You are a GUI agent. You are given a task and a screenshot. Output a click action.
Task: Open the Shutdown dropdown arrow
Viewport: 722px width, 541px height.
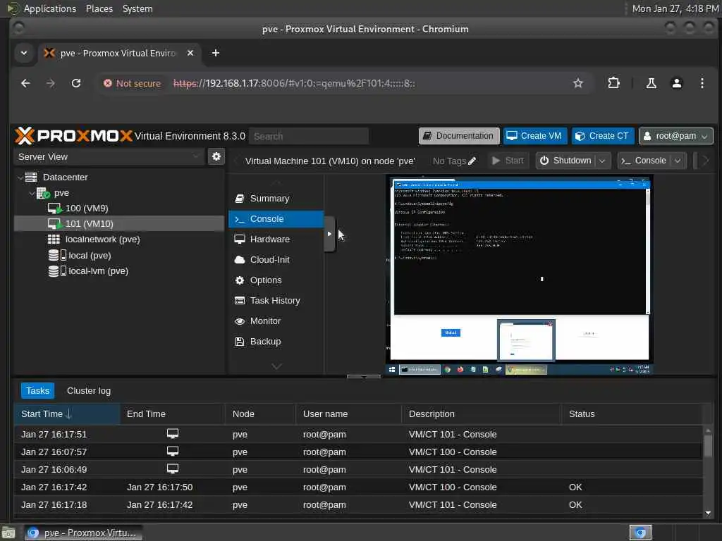coord(602,161)
